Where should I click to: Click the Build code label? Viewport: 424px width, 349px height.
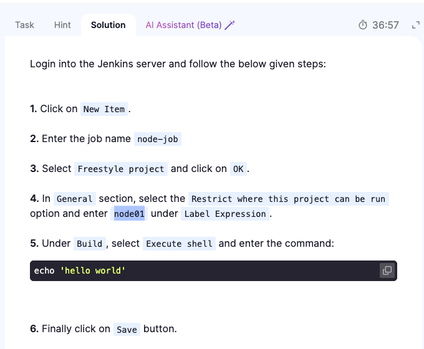[90, 244]
